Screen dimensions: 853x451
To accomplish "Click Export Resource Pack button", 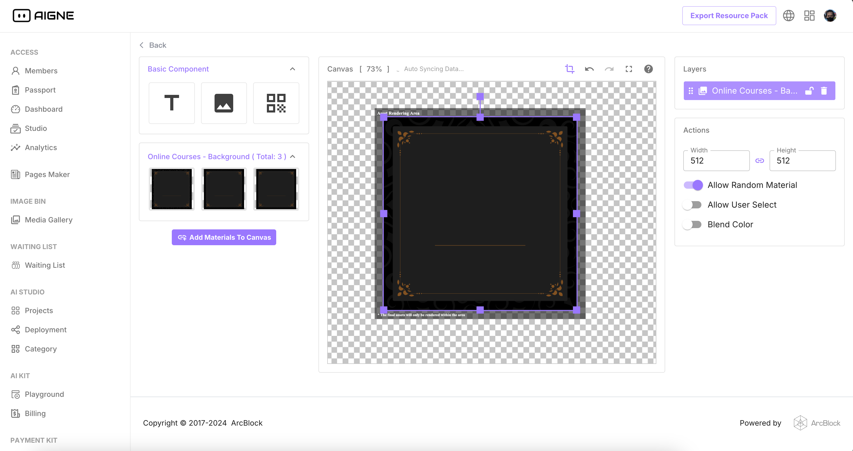I will point(729,16).
